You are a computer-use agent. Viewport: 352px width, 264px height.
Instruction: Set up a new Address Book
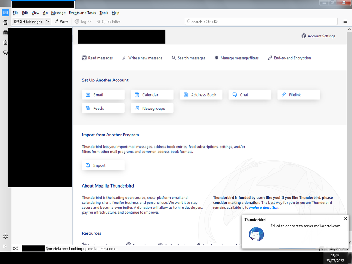click(201, 95)
